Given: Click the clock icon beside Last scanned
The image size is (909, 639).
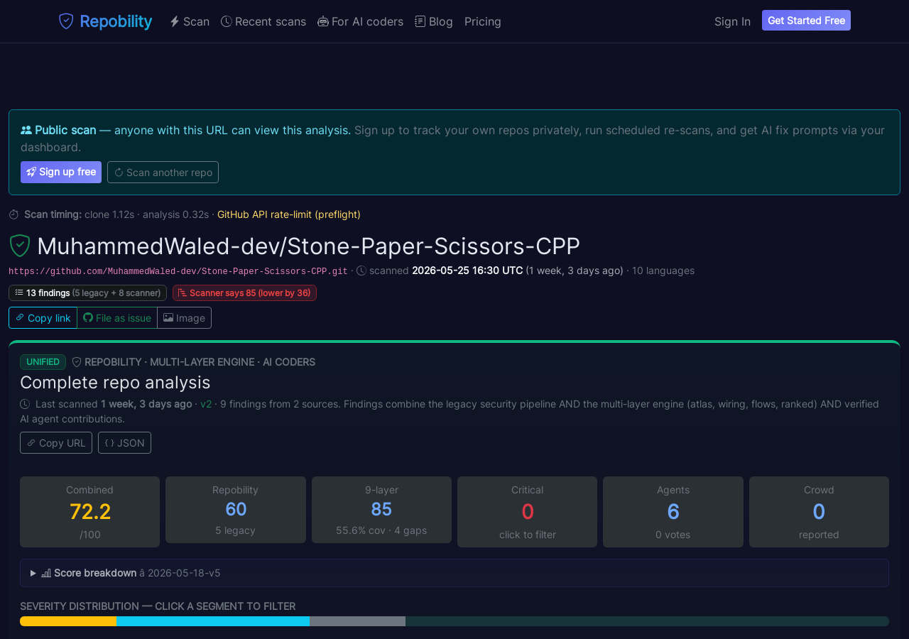Looking at the screenshot, I should point(25,404).
